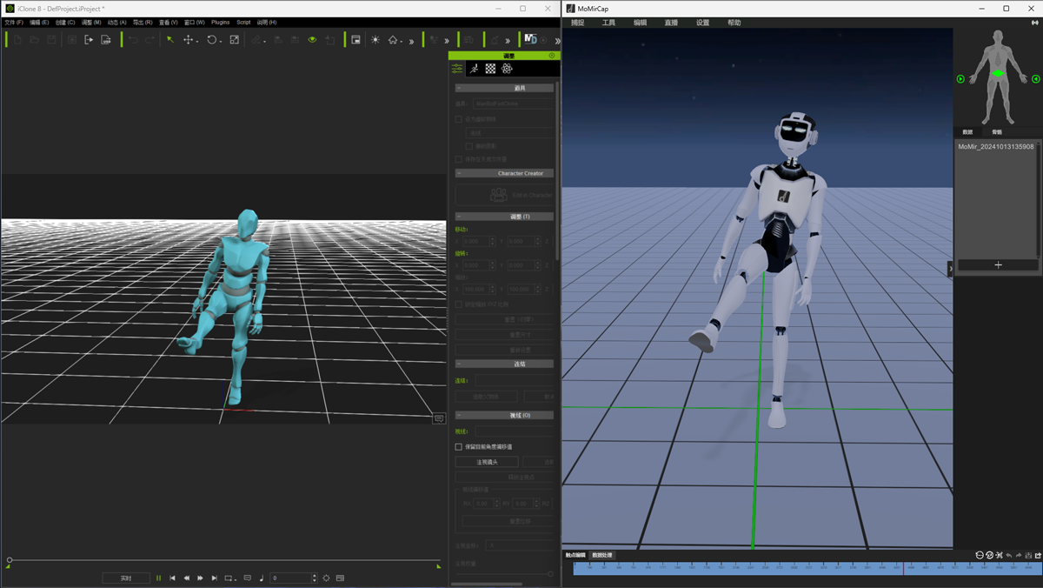Click the scale tool icon in toolbar
Screen dimensions: 1043x588
pyautogui.click(x=234, y=40)
